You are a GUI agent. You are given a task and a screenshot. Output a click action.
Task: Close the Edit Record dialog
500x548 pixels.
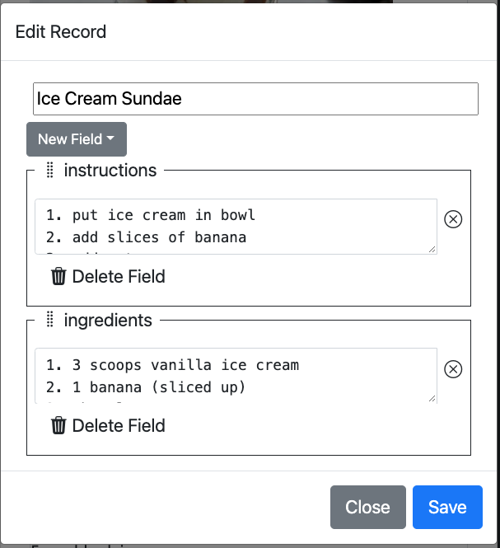coord(368,507)
